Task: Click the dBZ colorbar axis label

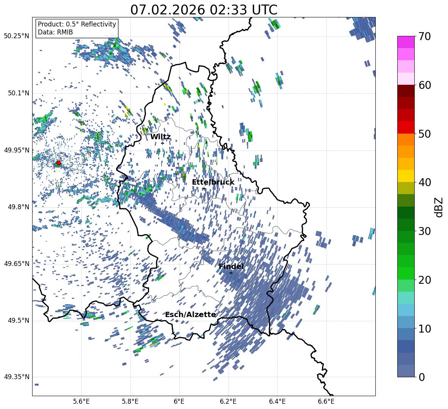Action: point(439,207)
